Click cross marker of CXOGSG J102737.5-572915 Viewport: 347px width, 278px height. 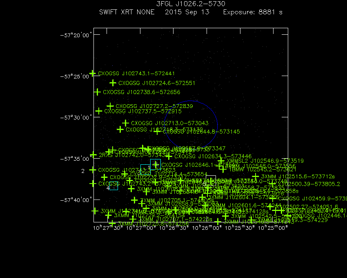(99, 111)
